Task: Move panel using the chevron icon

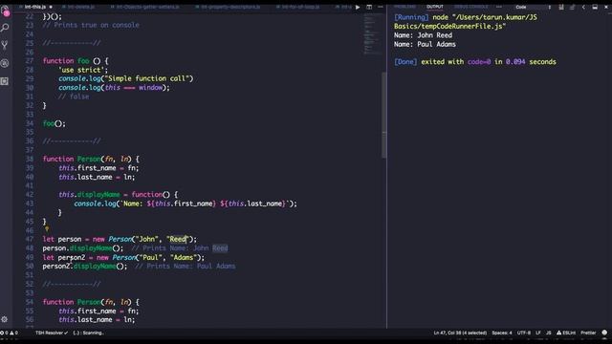Action: pyautogui.click(x=583, y=7)
